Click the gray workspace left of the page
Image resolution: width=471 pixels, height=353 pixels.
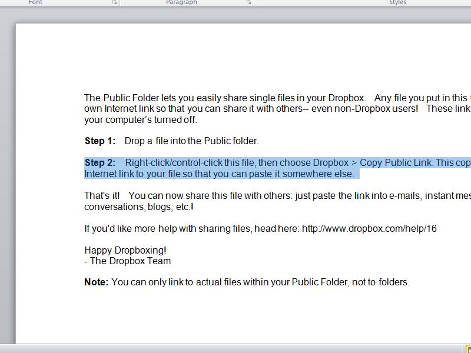click(6, 176)
